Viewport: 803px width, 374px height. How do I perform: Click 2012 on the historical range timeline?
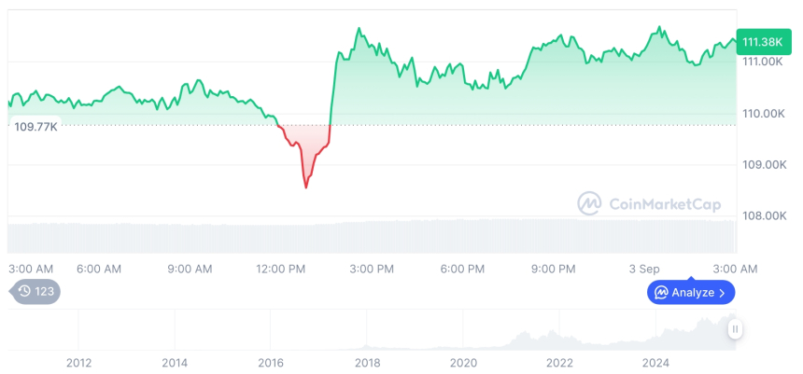coord(78,362)
